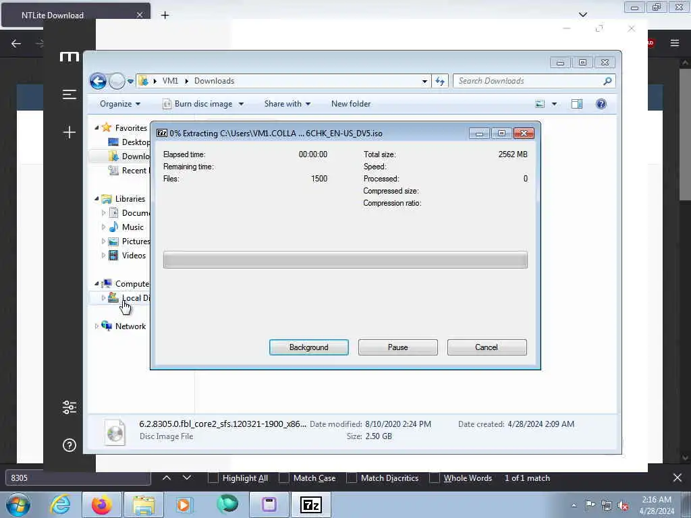Screen dimensions: 691x518
Task: Click the Explorer help icon
Action: [x=601, y=104]
